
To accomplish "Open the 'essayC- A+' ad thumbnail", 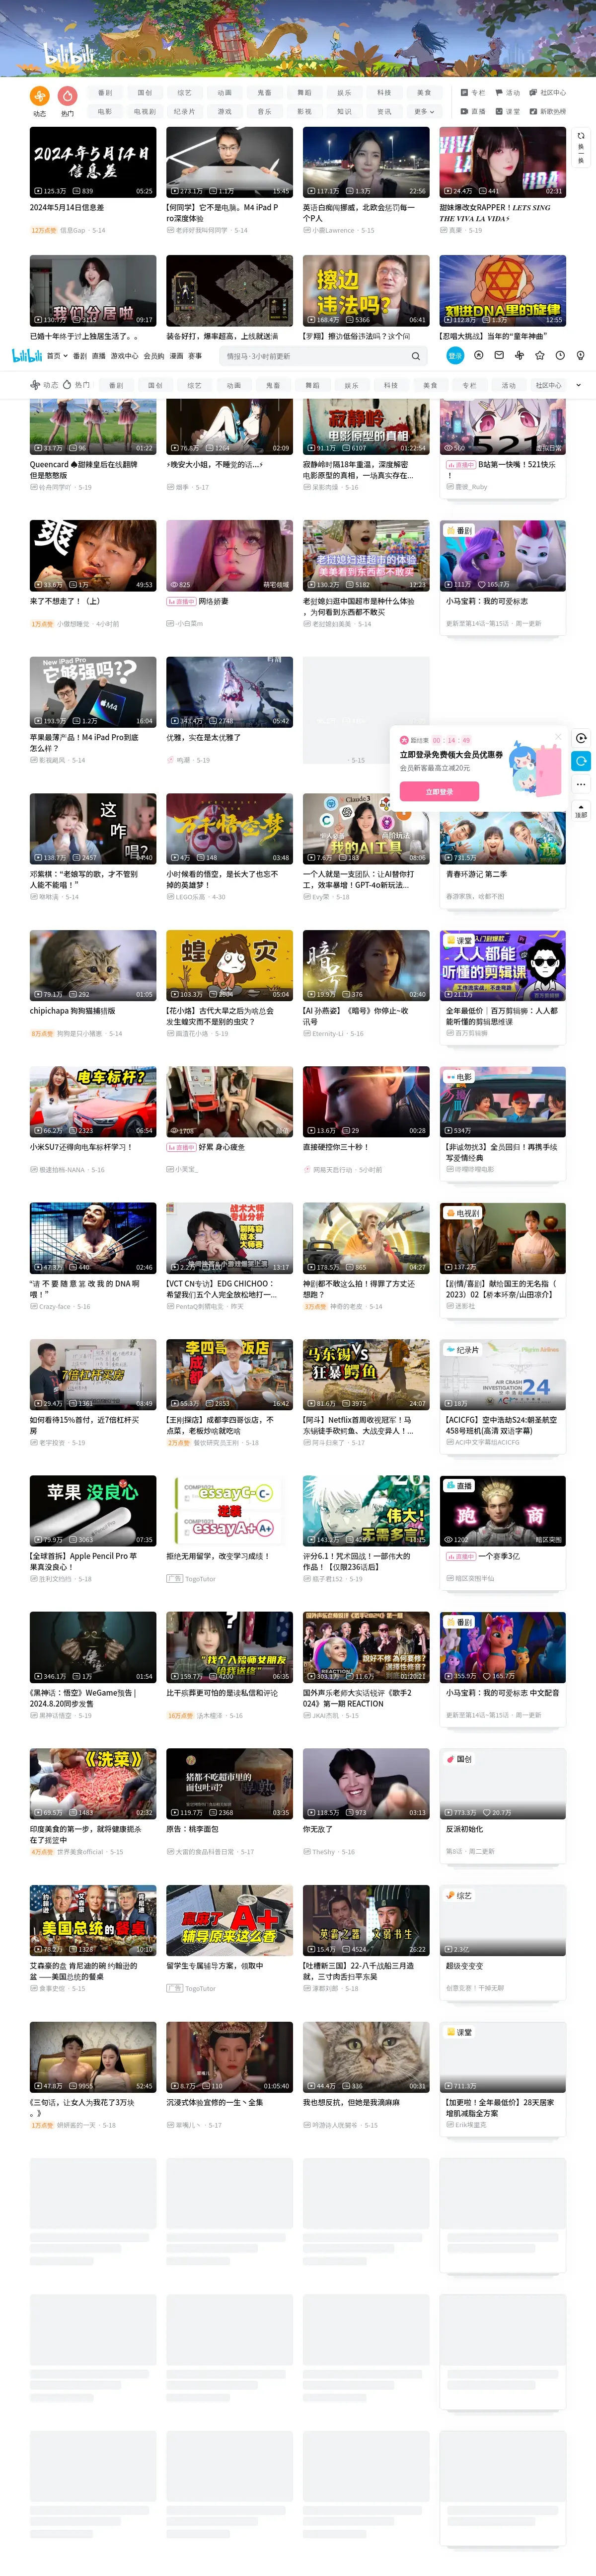I will [x=229, y=1510].
